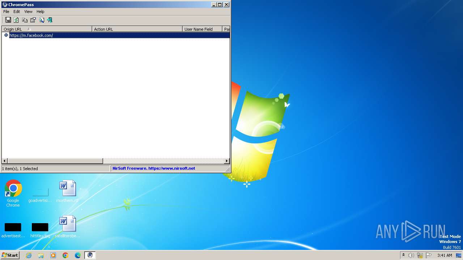Open the Help menu
This screenshot has width=463, height=260.
tap(40, 12)
